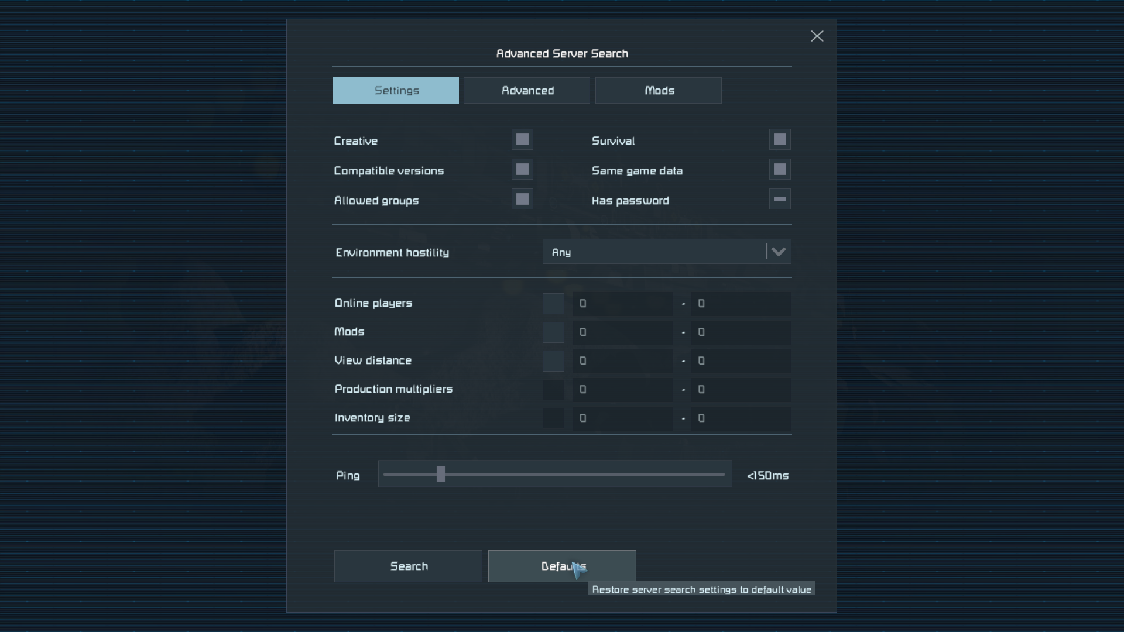Viewport: 1124px width, 632px height.
Task: Toggle the Survival checkbox
Action: 780,140
